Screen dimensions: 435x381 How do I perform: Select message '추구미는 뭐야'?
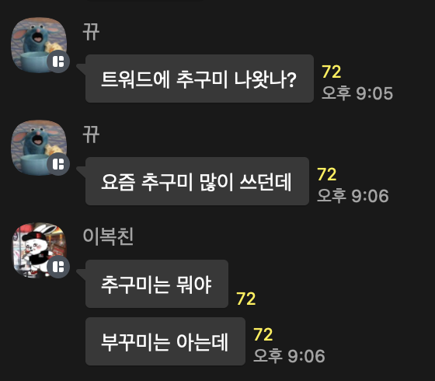tap(157, 284)
